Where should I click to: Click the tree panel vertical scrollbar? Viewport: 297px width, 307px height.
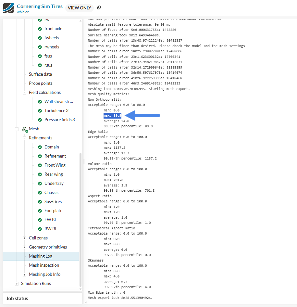[80, 220]
